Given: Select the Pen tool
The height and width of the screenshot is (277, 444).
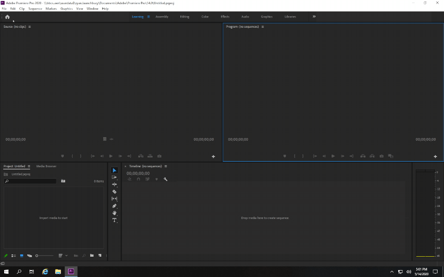Looking at the screenshot, I should pos(114,206).
